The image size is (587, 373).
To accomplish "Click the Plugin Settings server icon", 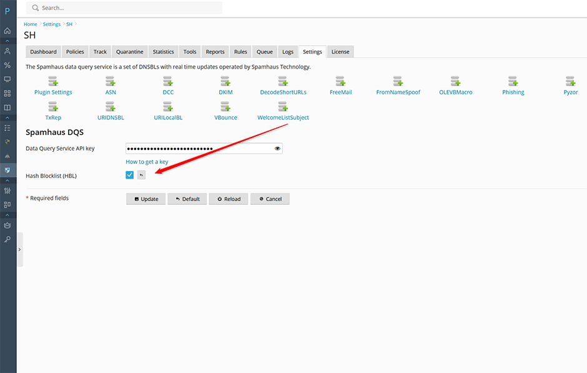I will pyautogui.click(x=53, y=81).
